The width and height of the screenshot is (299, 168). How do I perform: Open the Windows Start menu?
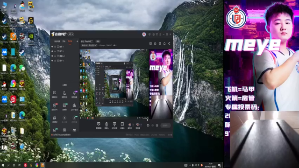[3, 165]
